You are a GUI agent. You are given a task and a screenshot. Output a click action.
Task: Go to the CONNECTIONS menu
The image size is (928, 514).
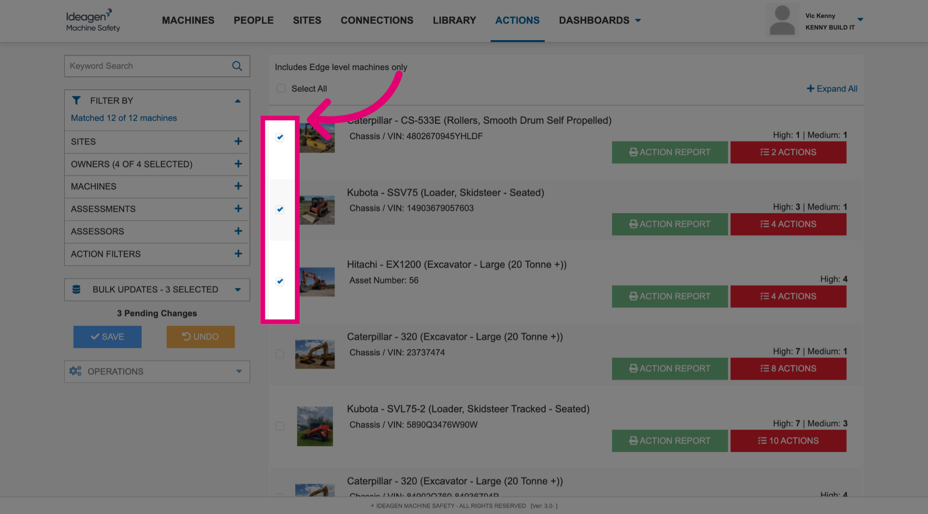(x=377, y=20)
